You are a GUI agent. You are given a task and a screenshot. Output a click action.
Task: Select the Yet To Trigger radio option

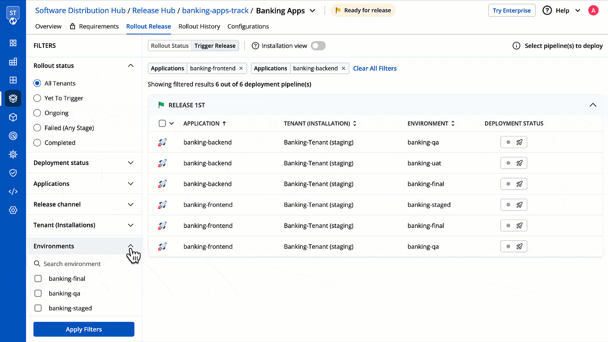(37, 98)
